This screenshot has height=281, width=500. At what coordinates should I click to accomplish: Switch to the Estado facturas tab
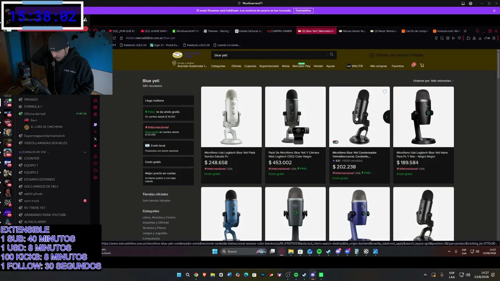pos(248,31)
